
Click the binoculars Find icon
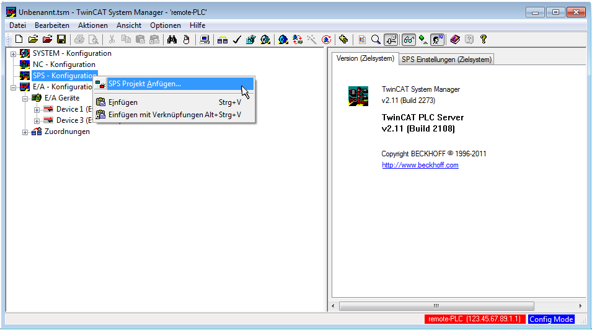(172, 40)
